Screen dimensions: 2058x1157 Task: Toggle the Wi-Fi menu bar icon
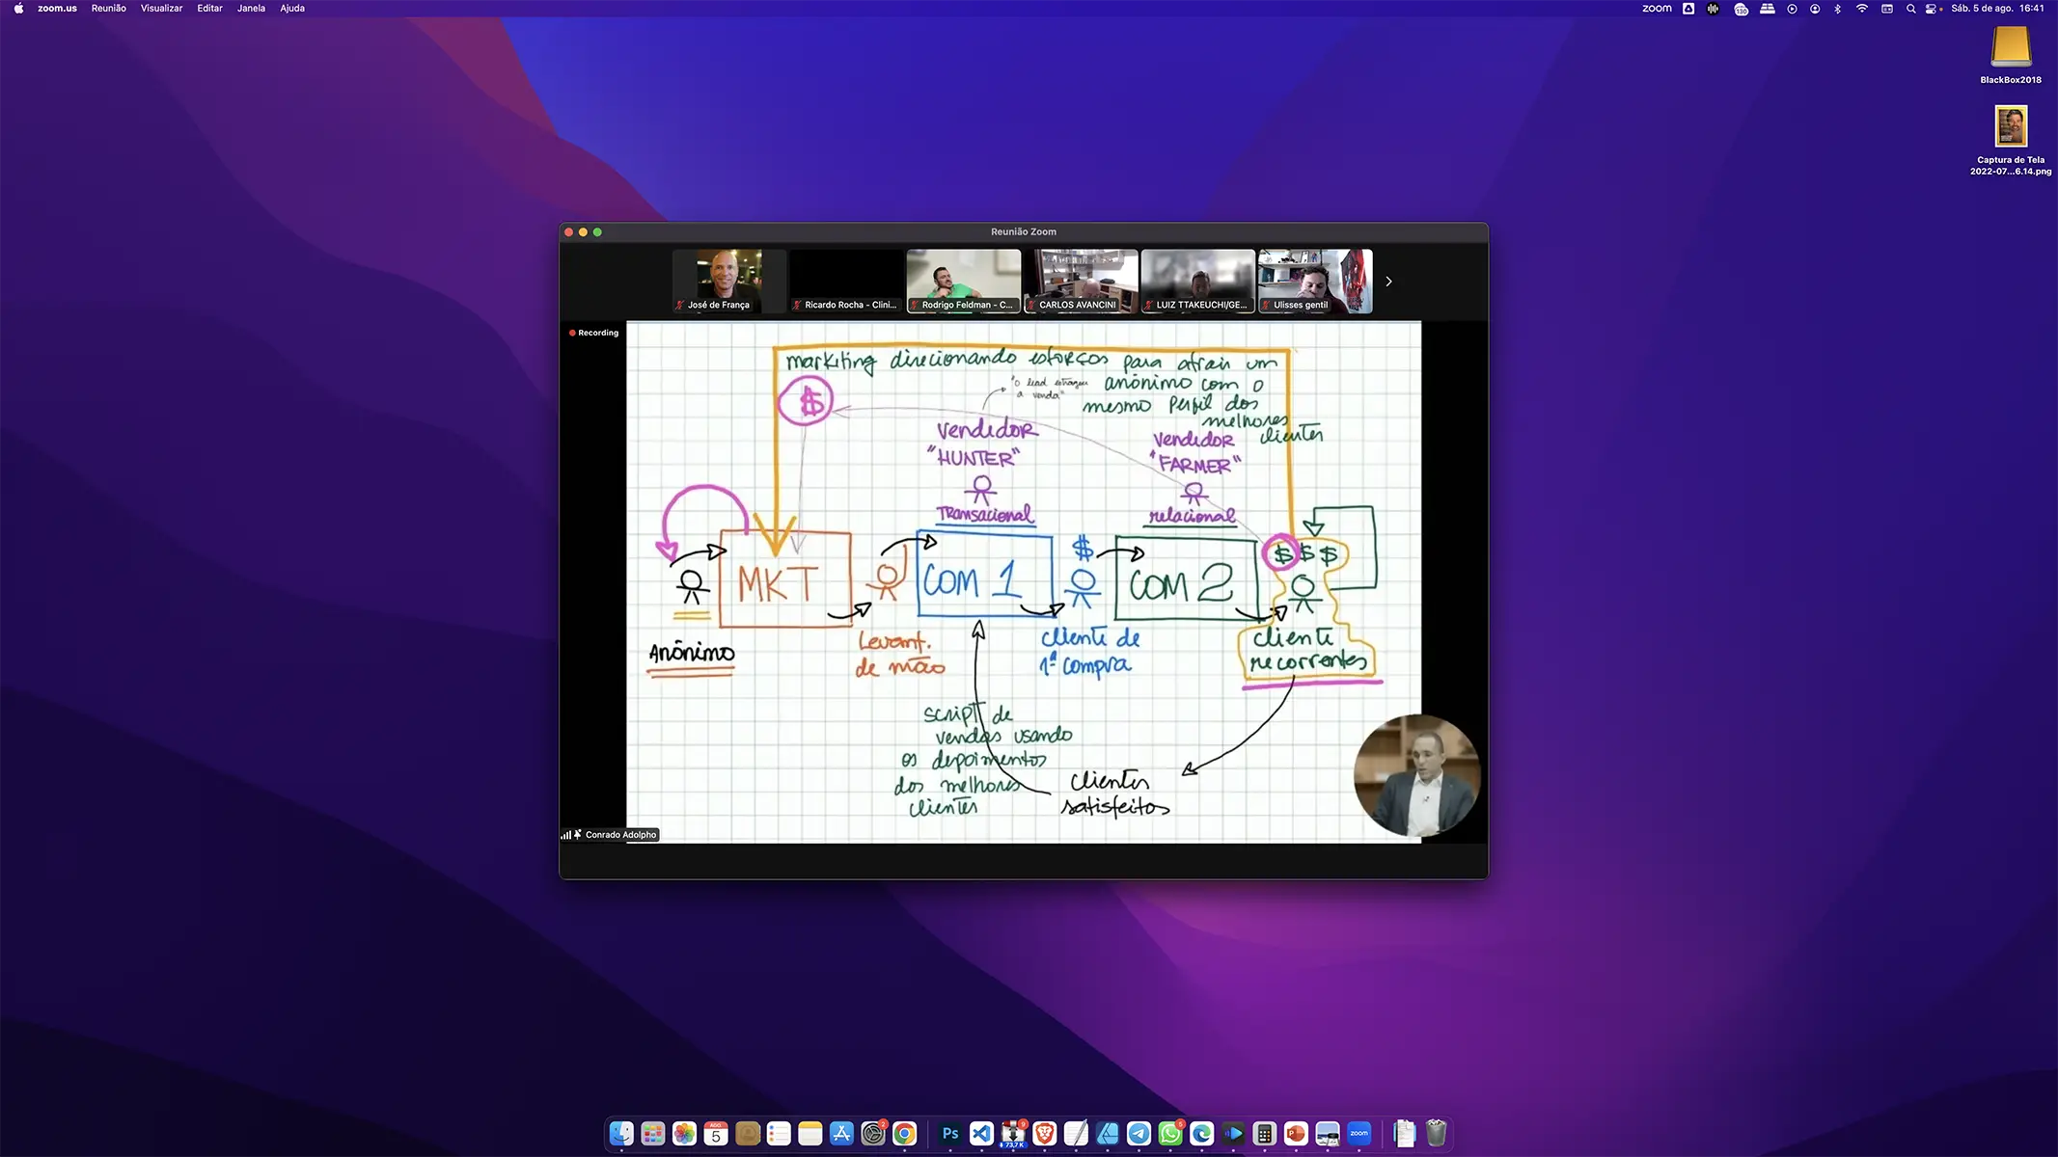click(x=1861, y=9)
